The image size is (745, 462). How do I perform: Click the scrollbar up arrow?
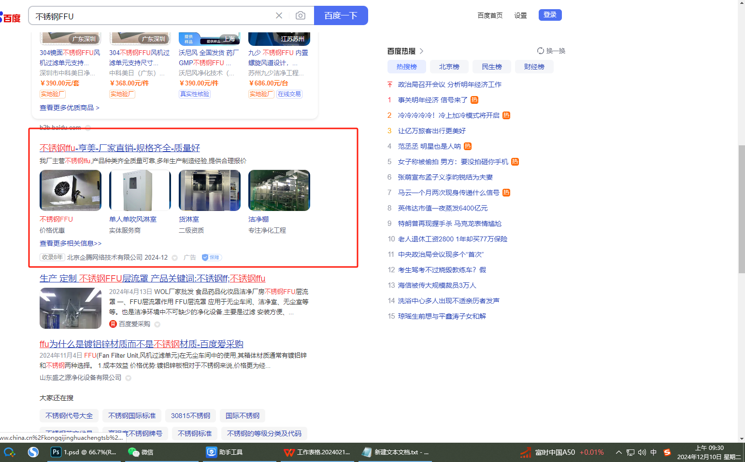(742, 3)
